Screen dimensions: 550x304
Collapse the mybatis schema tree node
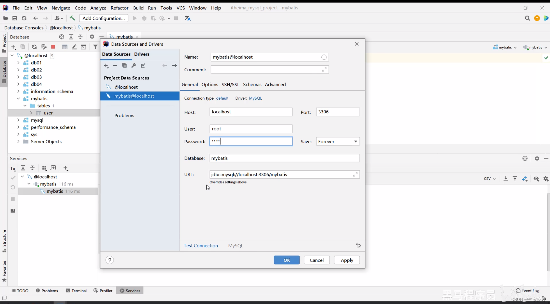18,99
